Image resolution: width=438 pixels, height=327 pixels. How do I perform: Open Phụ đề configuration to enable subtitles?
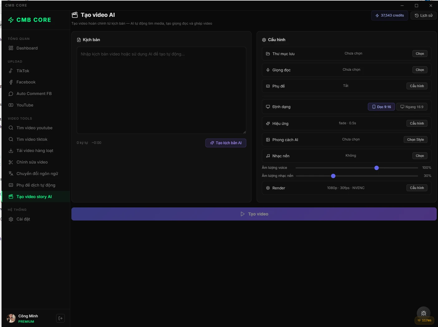point(416,86)
